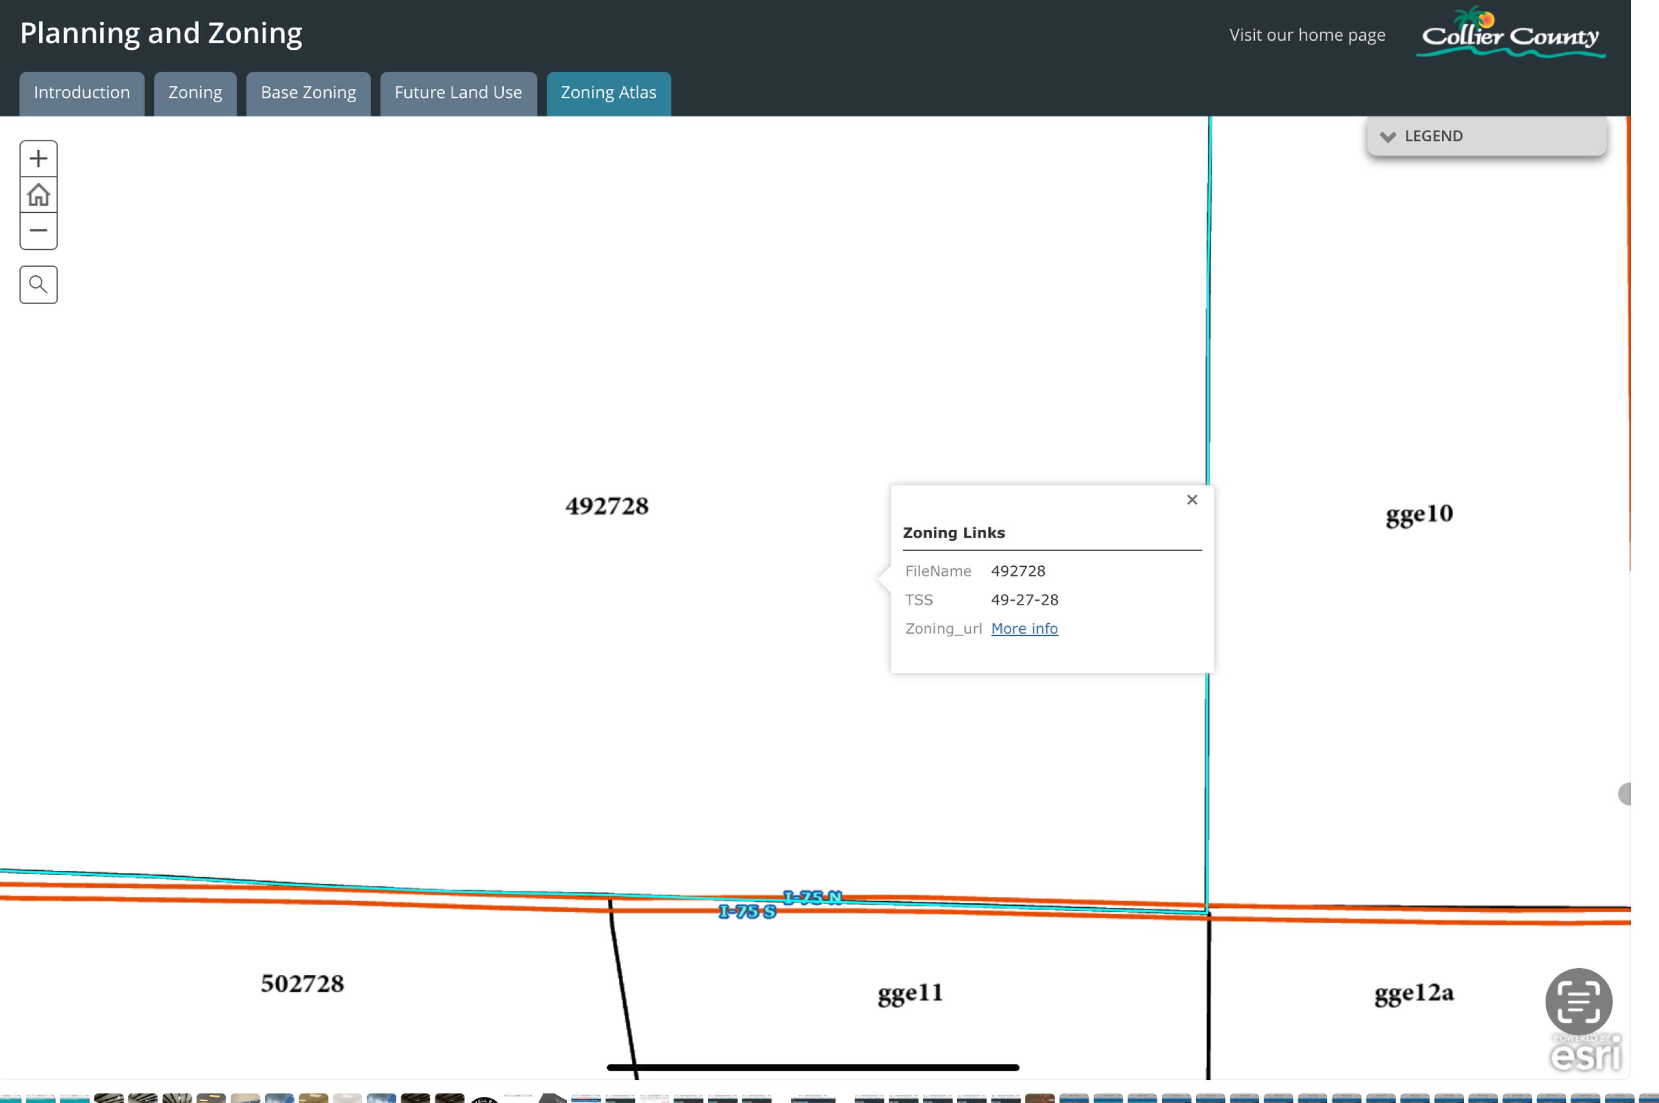Click the More info link
The height and width of the screenshot is (1103, 1659).
(x=1024, y=628)
